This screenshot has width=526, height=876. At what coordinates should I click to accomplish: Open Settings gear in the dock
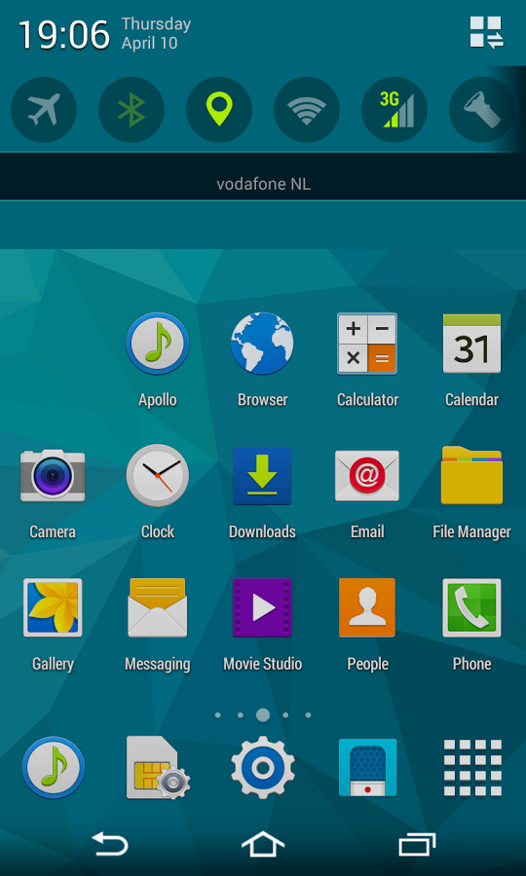[262, 767]
